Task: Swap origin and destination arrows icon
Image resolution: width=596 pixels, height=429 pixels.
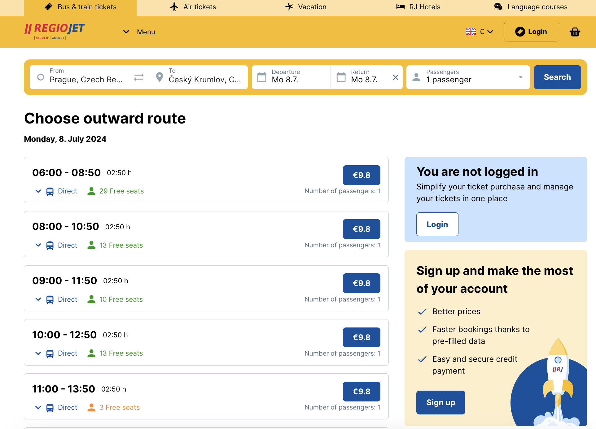Action: tap(139, 77)
